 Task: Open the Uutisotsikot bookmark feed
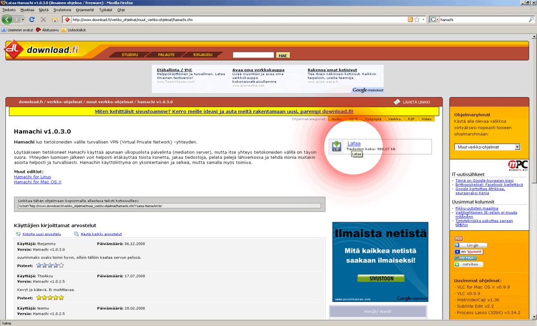click(x=73, y=30)
